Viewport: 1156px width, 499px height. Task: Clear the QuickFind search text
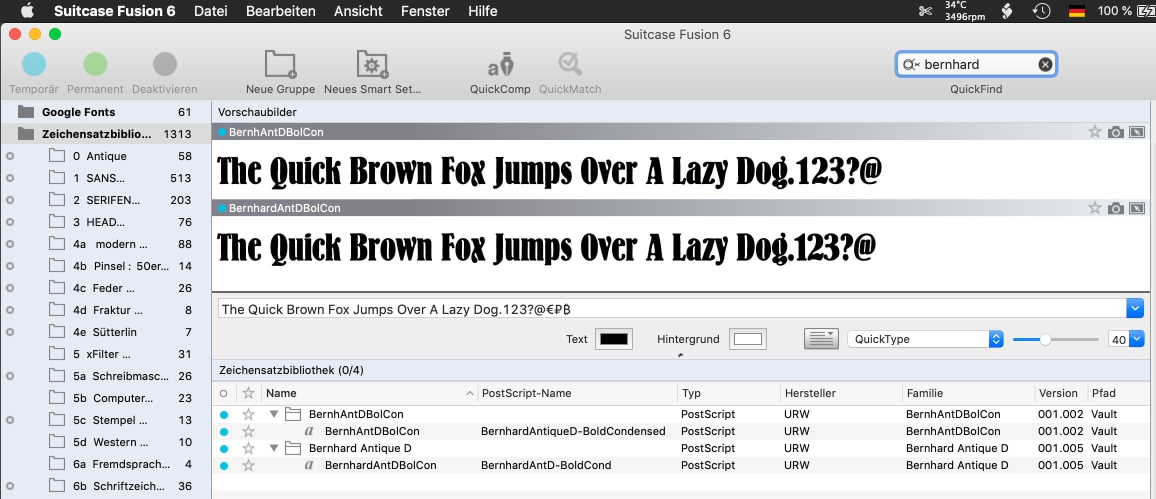click(1045, 64)
